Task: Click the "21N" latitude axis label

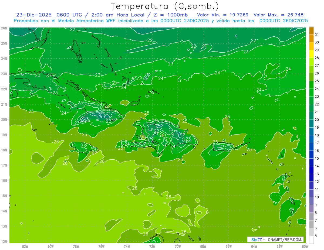Action: [4, 104]
